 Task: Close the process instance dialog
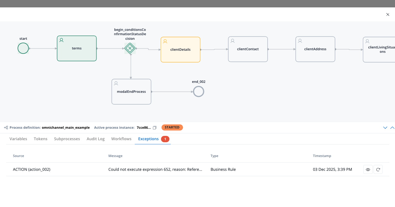coord(388,15)
